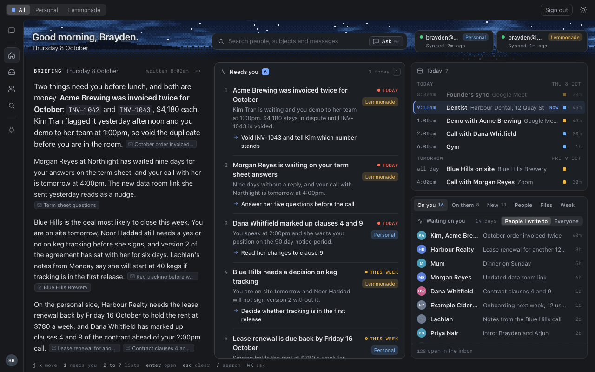
Task: Click the EC avatar for Example Cider
Action: [422, 306]
